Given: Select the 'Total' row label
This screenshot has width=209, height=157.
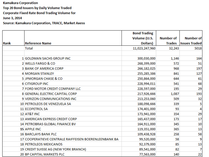Looking at the screenshot, I should click(x=29, y=48).
